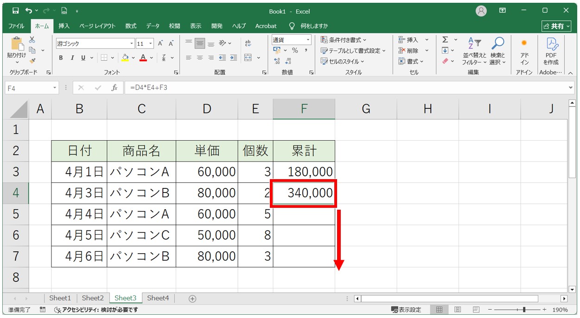Switch to the 挿入 ribbon tab
580x318 pixels.
[x=64, y=26]
